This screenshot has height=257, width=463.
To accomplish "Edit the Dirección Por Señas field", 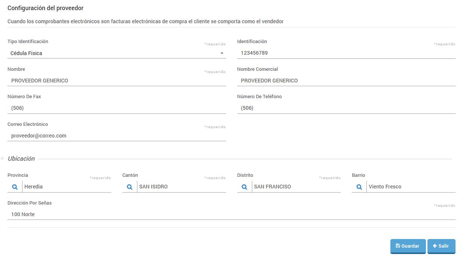I will point(231,214).
